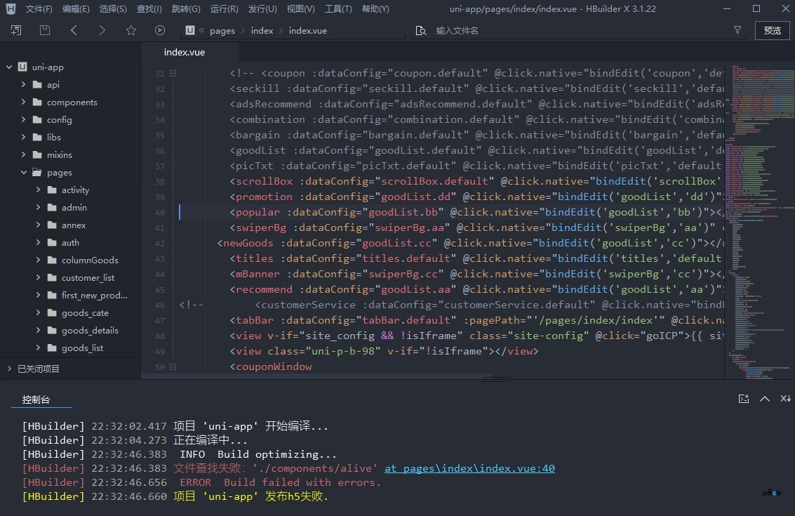
Task: Click the 输入文件名 search field
Action: pyautogui.click(x=578, y=30)
